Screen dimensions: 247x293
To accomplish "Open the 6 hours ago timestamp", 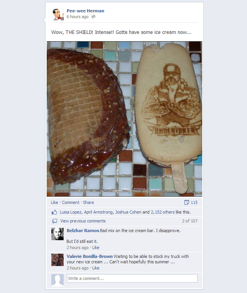I will [x=78, y=17].
